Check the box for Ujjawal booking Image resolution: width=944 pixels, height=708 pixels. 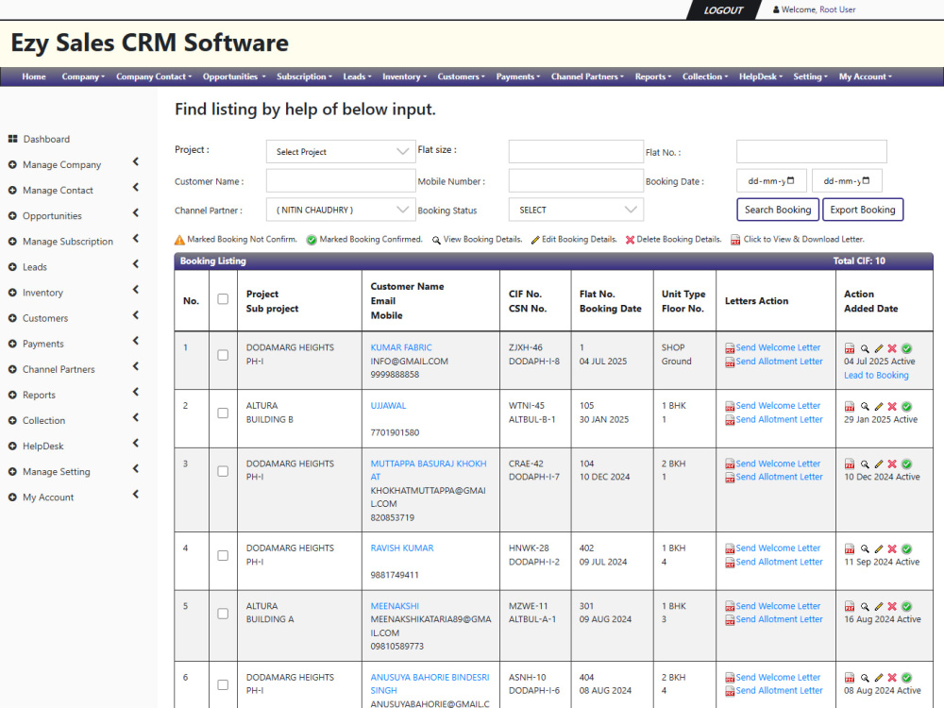point(223,413)
